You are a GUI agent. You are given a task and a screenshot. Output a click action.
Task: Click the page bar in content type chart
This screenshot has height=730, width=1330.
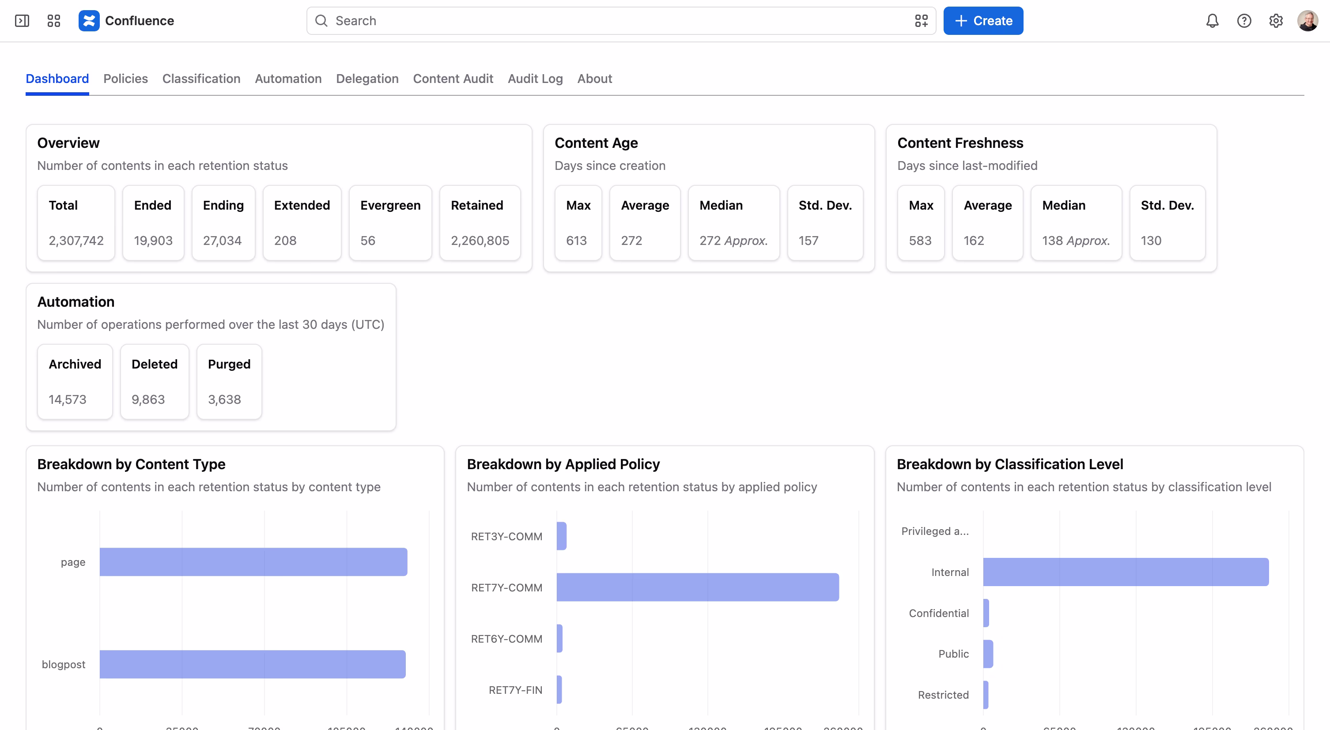[x=253, y=562]
